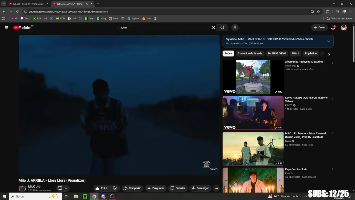Open options for Sabor Caramelo video
Viewport: 355px width, 200px height.
pos(332,134)
